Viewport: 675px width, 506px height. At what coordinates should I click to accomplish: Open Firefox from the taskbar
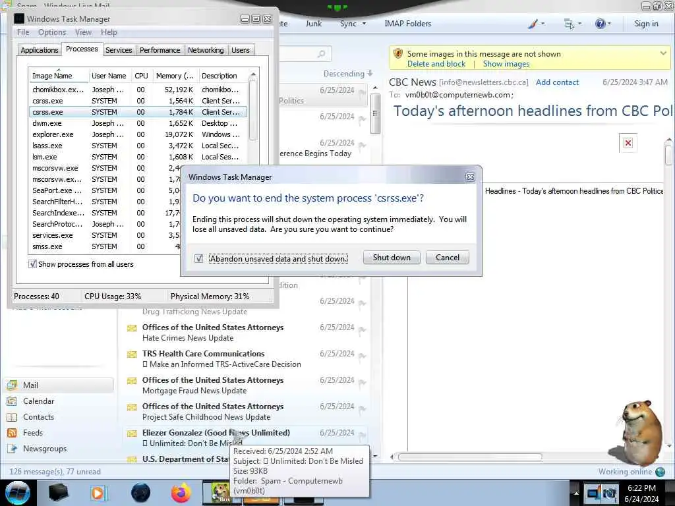tap(181, 493)
